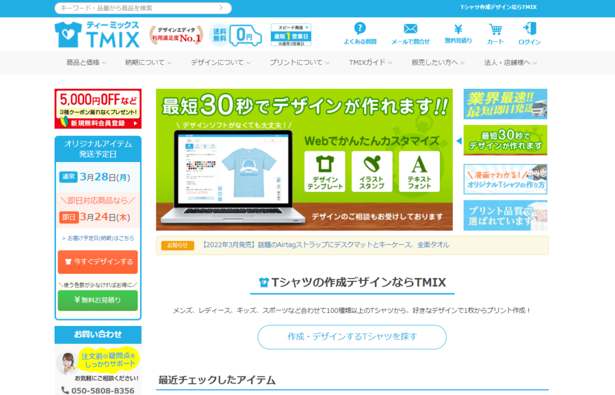Open the お届け予定日(納期)はこちら link
Image resolution: width=615 pixels, height=395 pixels.
pyautogui.click(x=98, y=238)
